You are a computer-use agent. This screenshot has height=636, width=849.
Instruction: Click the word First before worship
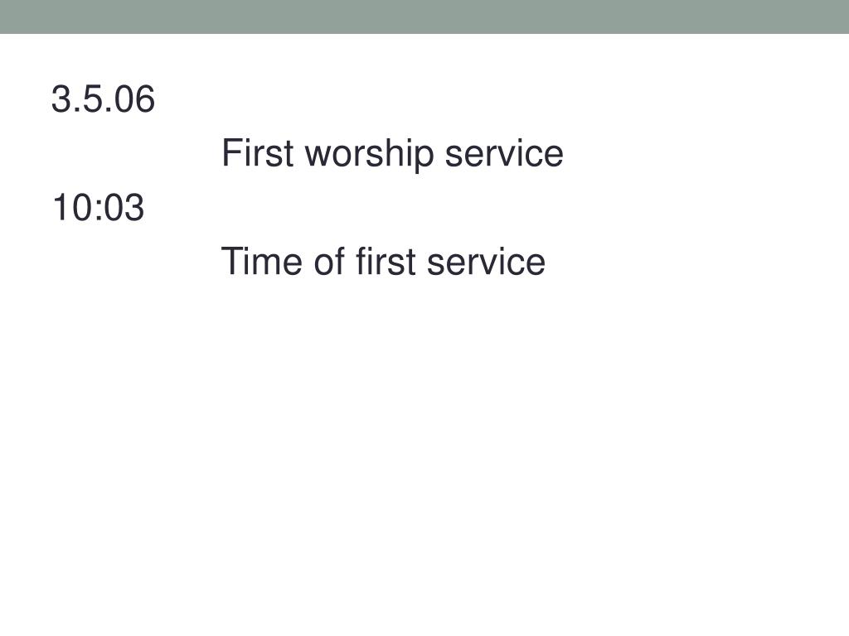click(x=258, y=153)
